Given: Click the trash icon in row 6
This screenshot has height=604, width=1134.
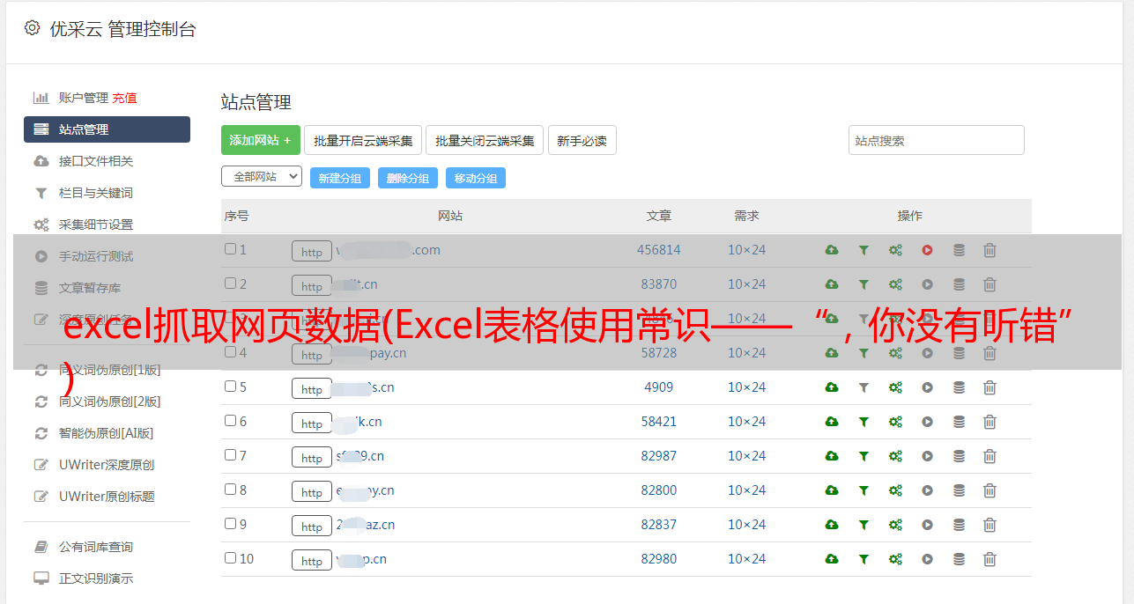Looking at the screenshot, I should coord(989,422).
